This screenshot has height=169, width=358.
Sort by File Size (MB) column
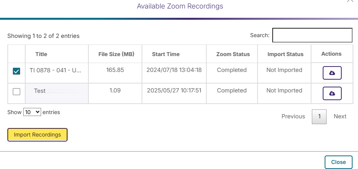[x=116, y=54]
